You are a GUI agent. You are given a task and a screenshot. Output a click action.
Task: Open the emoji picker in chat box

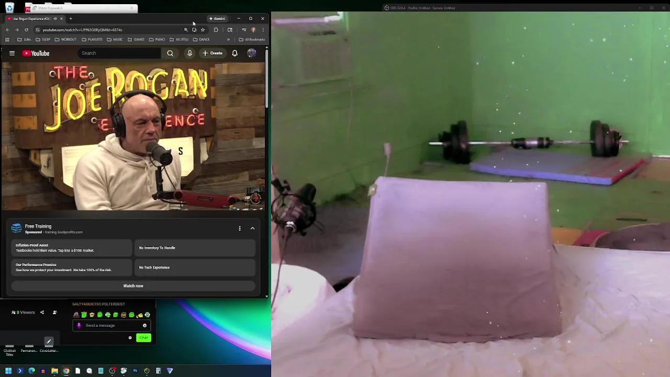click(x=144, y=325)
